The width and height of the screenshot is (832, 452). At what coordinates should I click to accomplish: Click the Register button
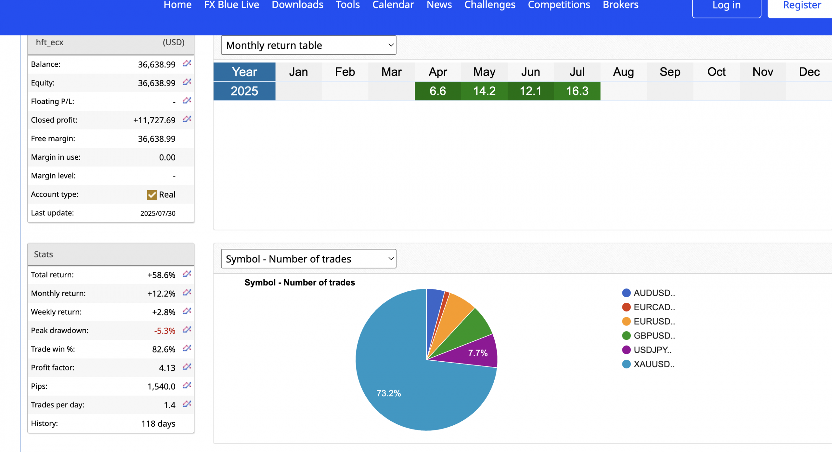(802, 6)
